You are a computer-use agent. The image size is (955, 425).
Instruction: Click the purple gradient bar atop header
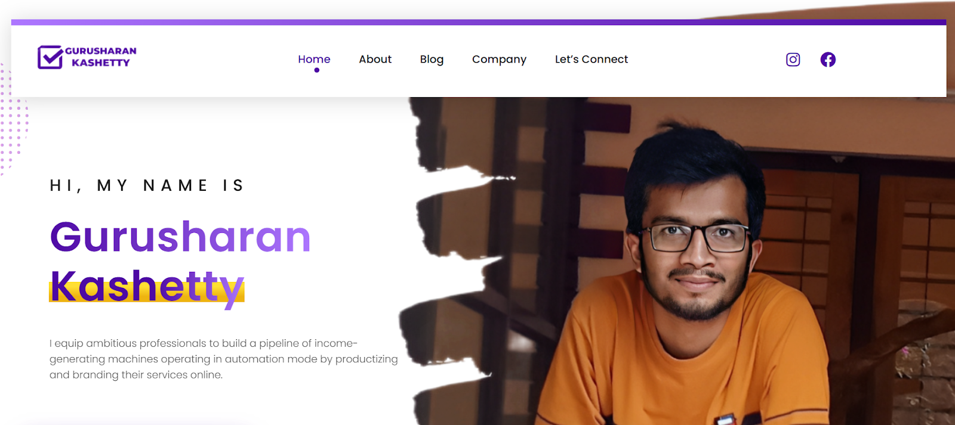coord(479,22)
